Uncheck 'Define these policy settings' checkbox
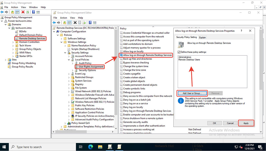This screenshot has width=266, height=151. 179,52
